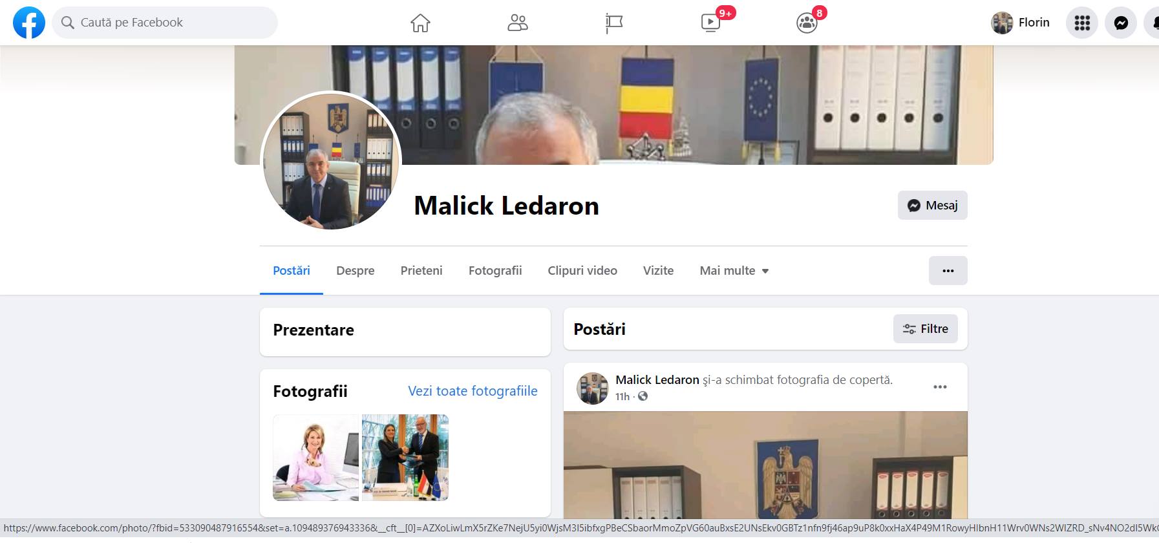Open the Pages flag icon
Image resolution: width=1159 pixels, height=543 pixels.
tap(613, 23)
